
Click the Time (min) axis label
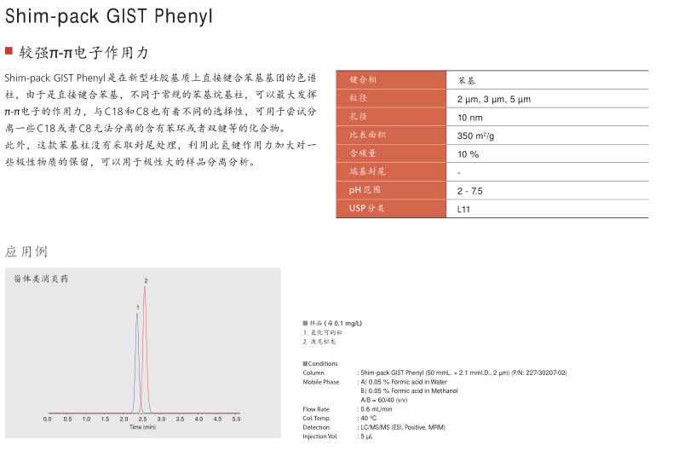point(142,426)
